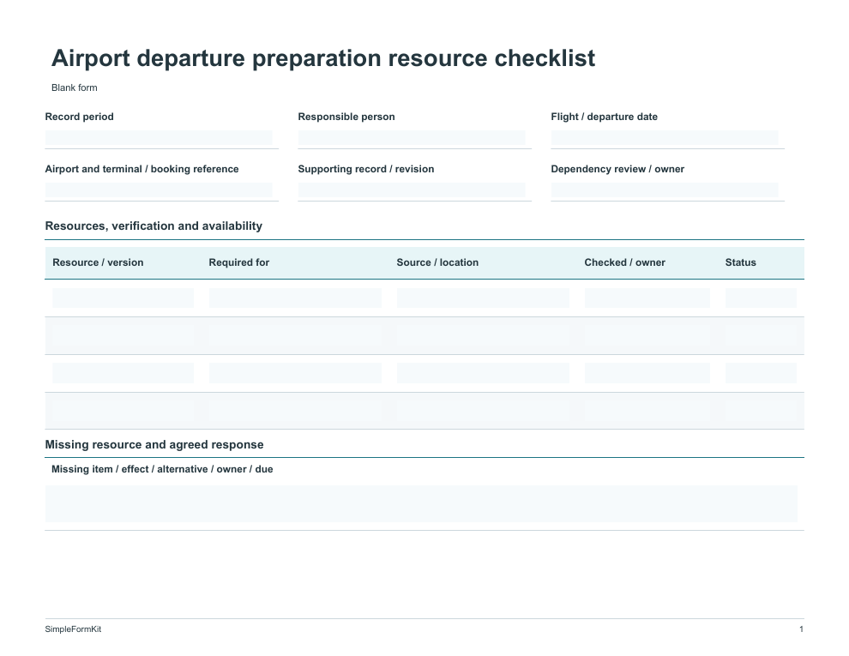Click the Supporting record / revision field
This screenshot has width=849, height=656.
point(412,190)
